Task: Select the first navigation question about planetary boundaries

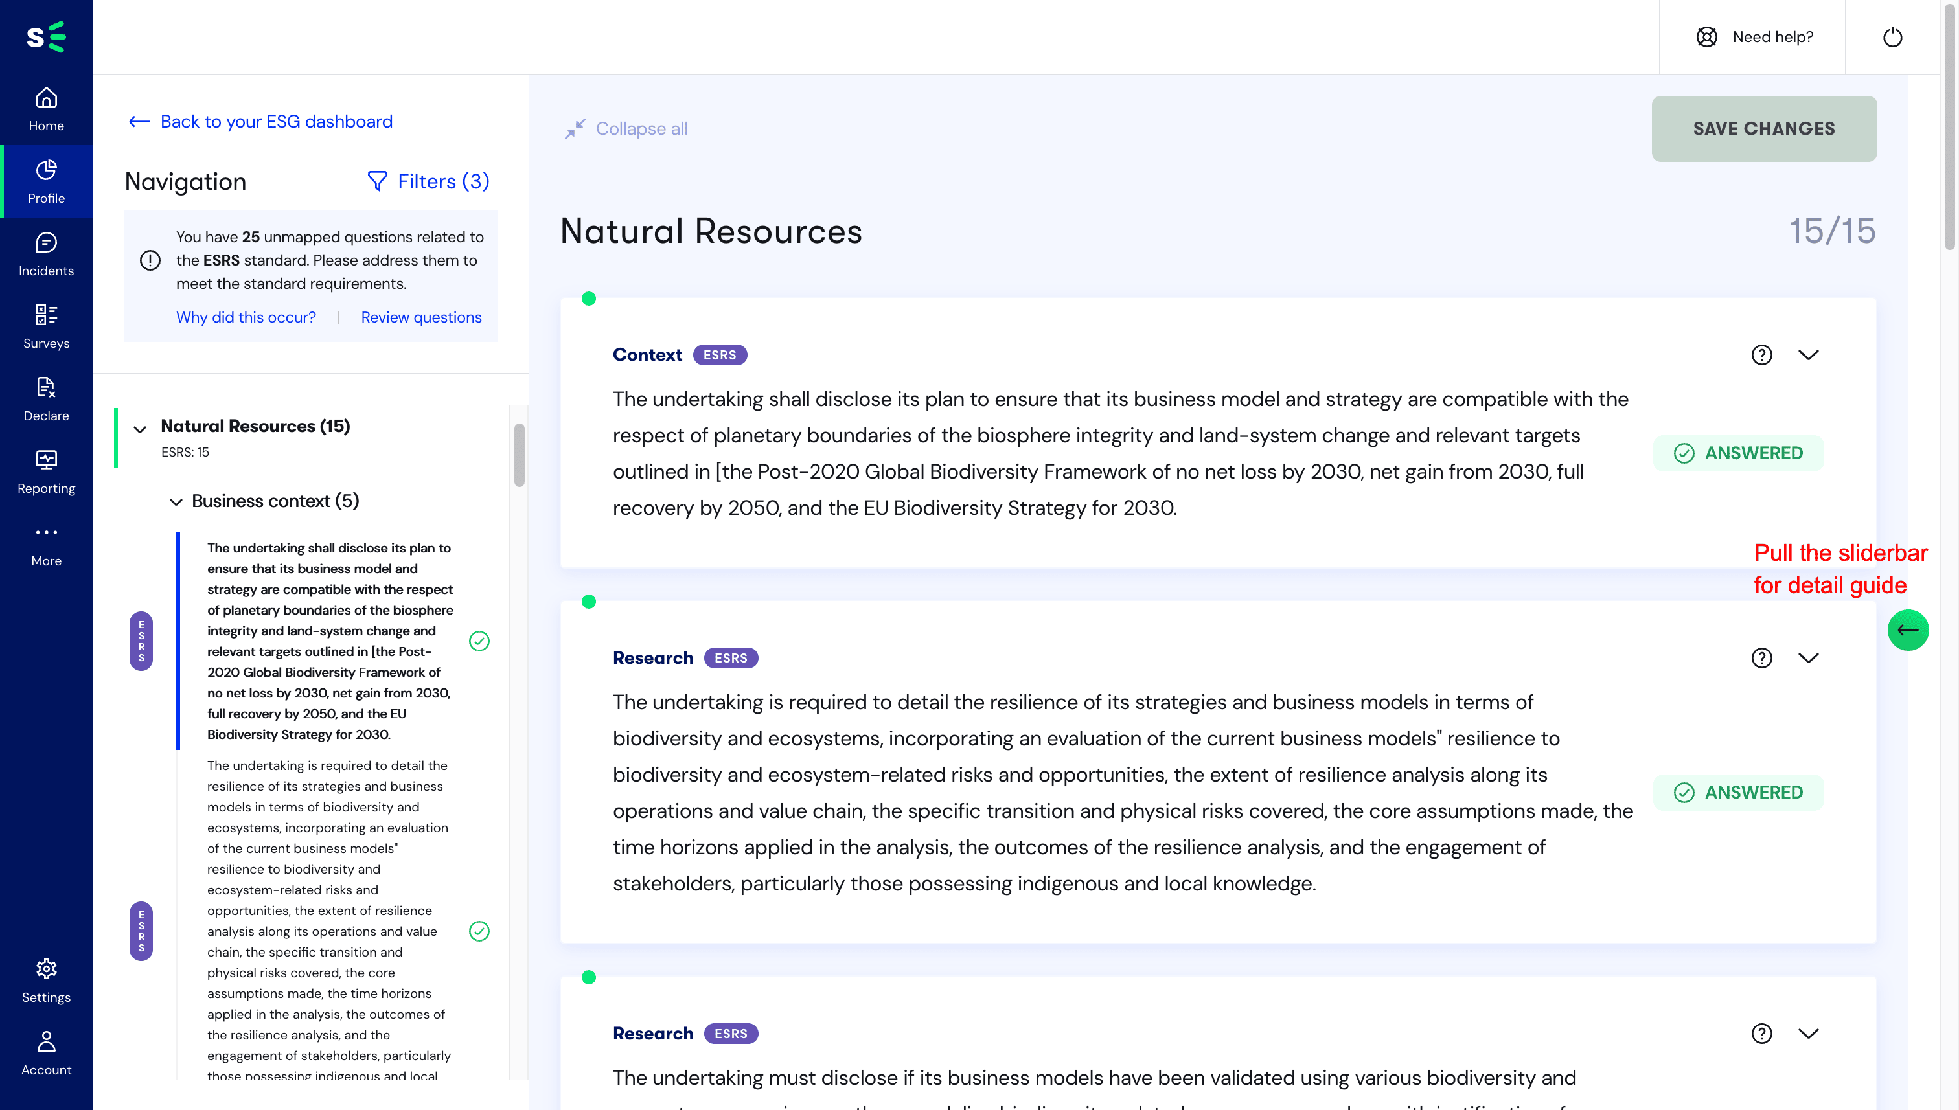Action: pyautogui.click(x=330, y=640)
